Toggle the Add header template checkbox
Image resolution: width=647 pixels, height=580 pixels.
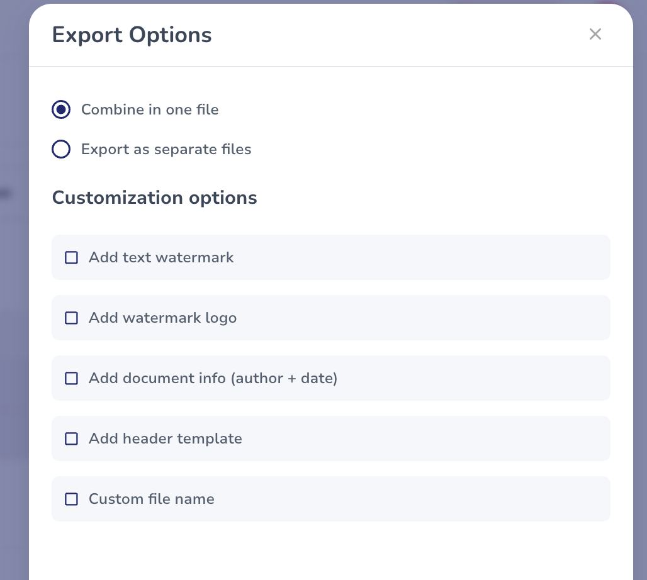click(x=72, y=438)
